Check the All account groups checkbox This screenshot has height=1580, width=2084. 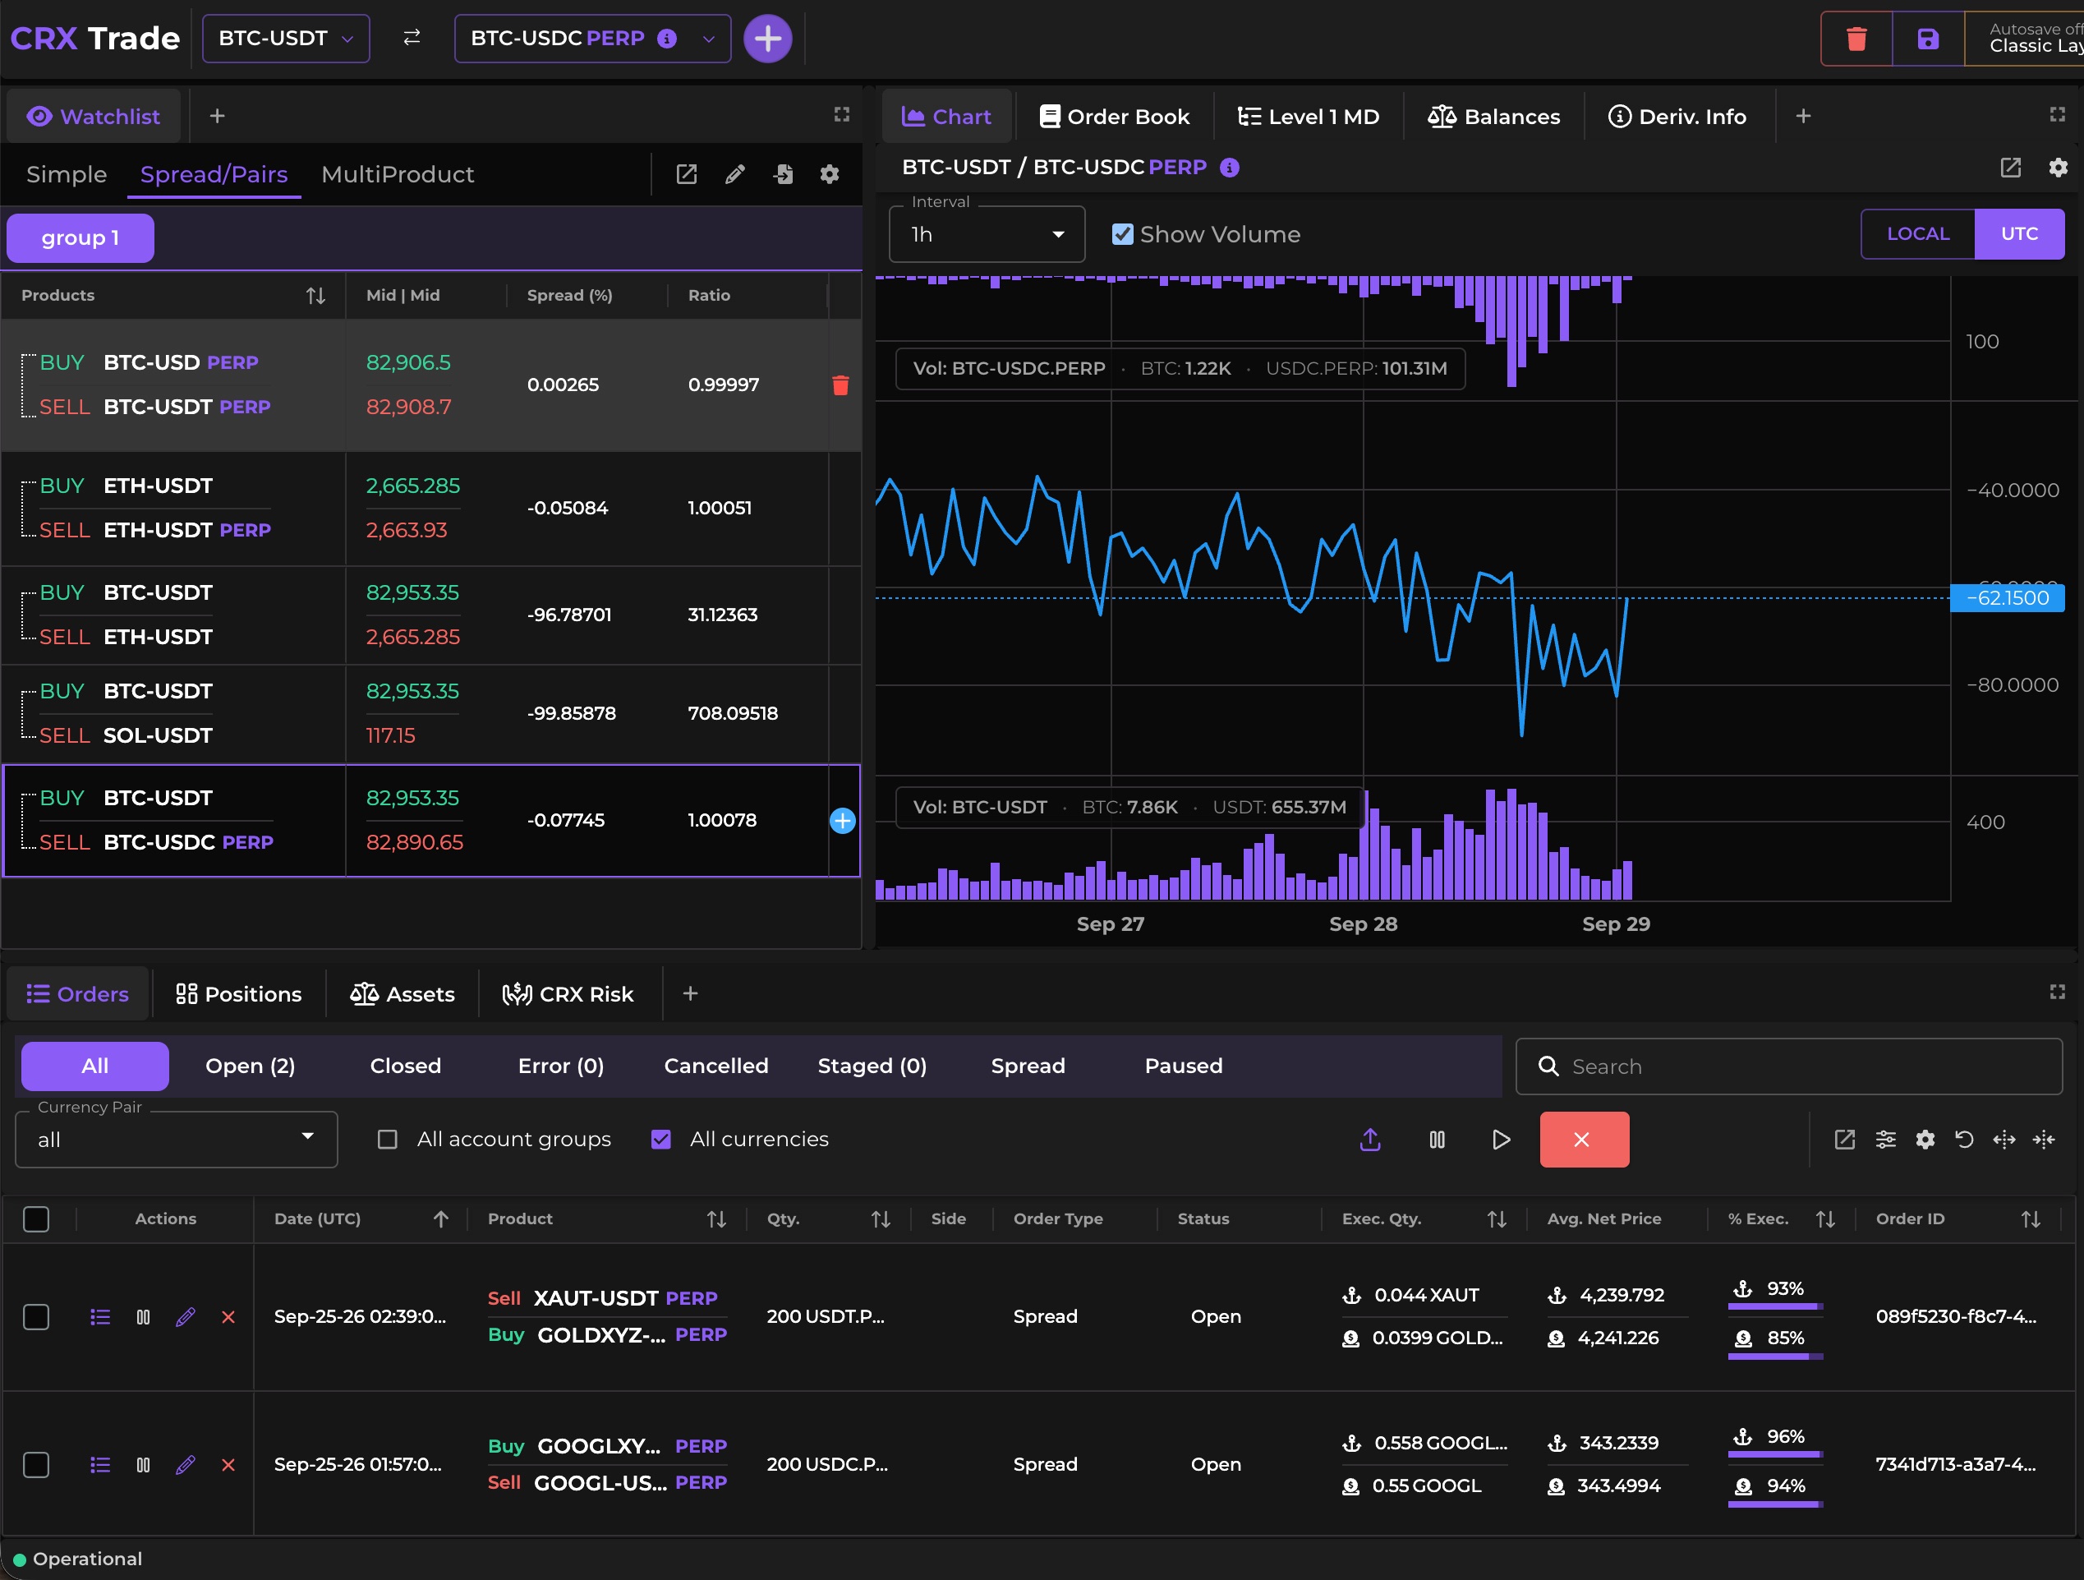387,1140
